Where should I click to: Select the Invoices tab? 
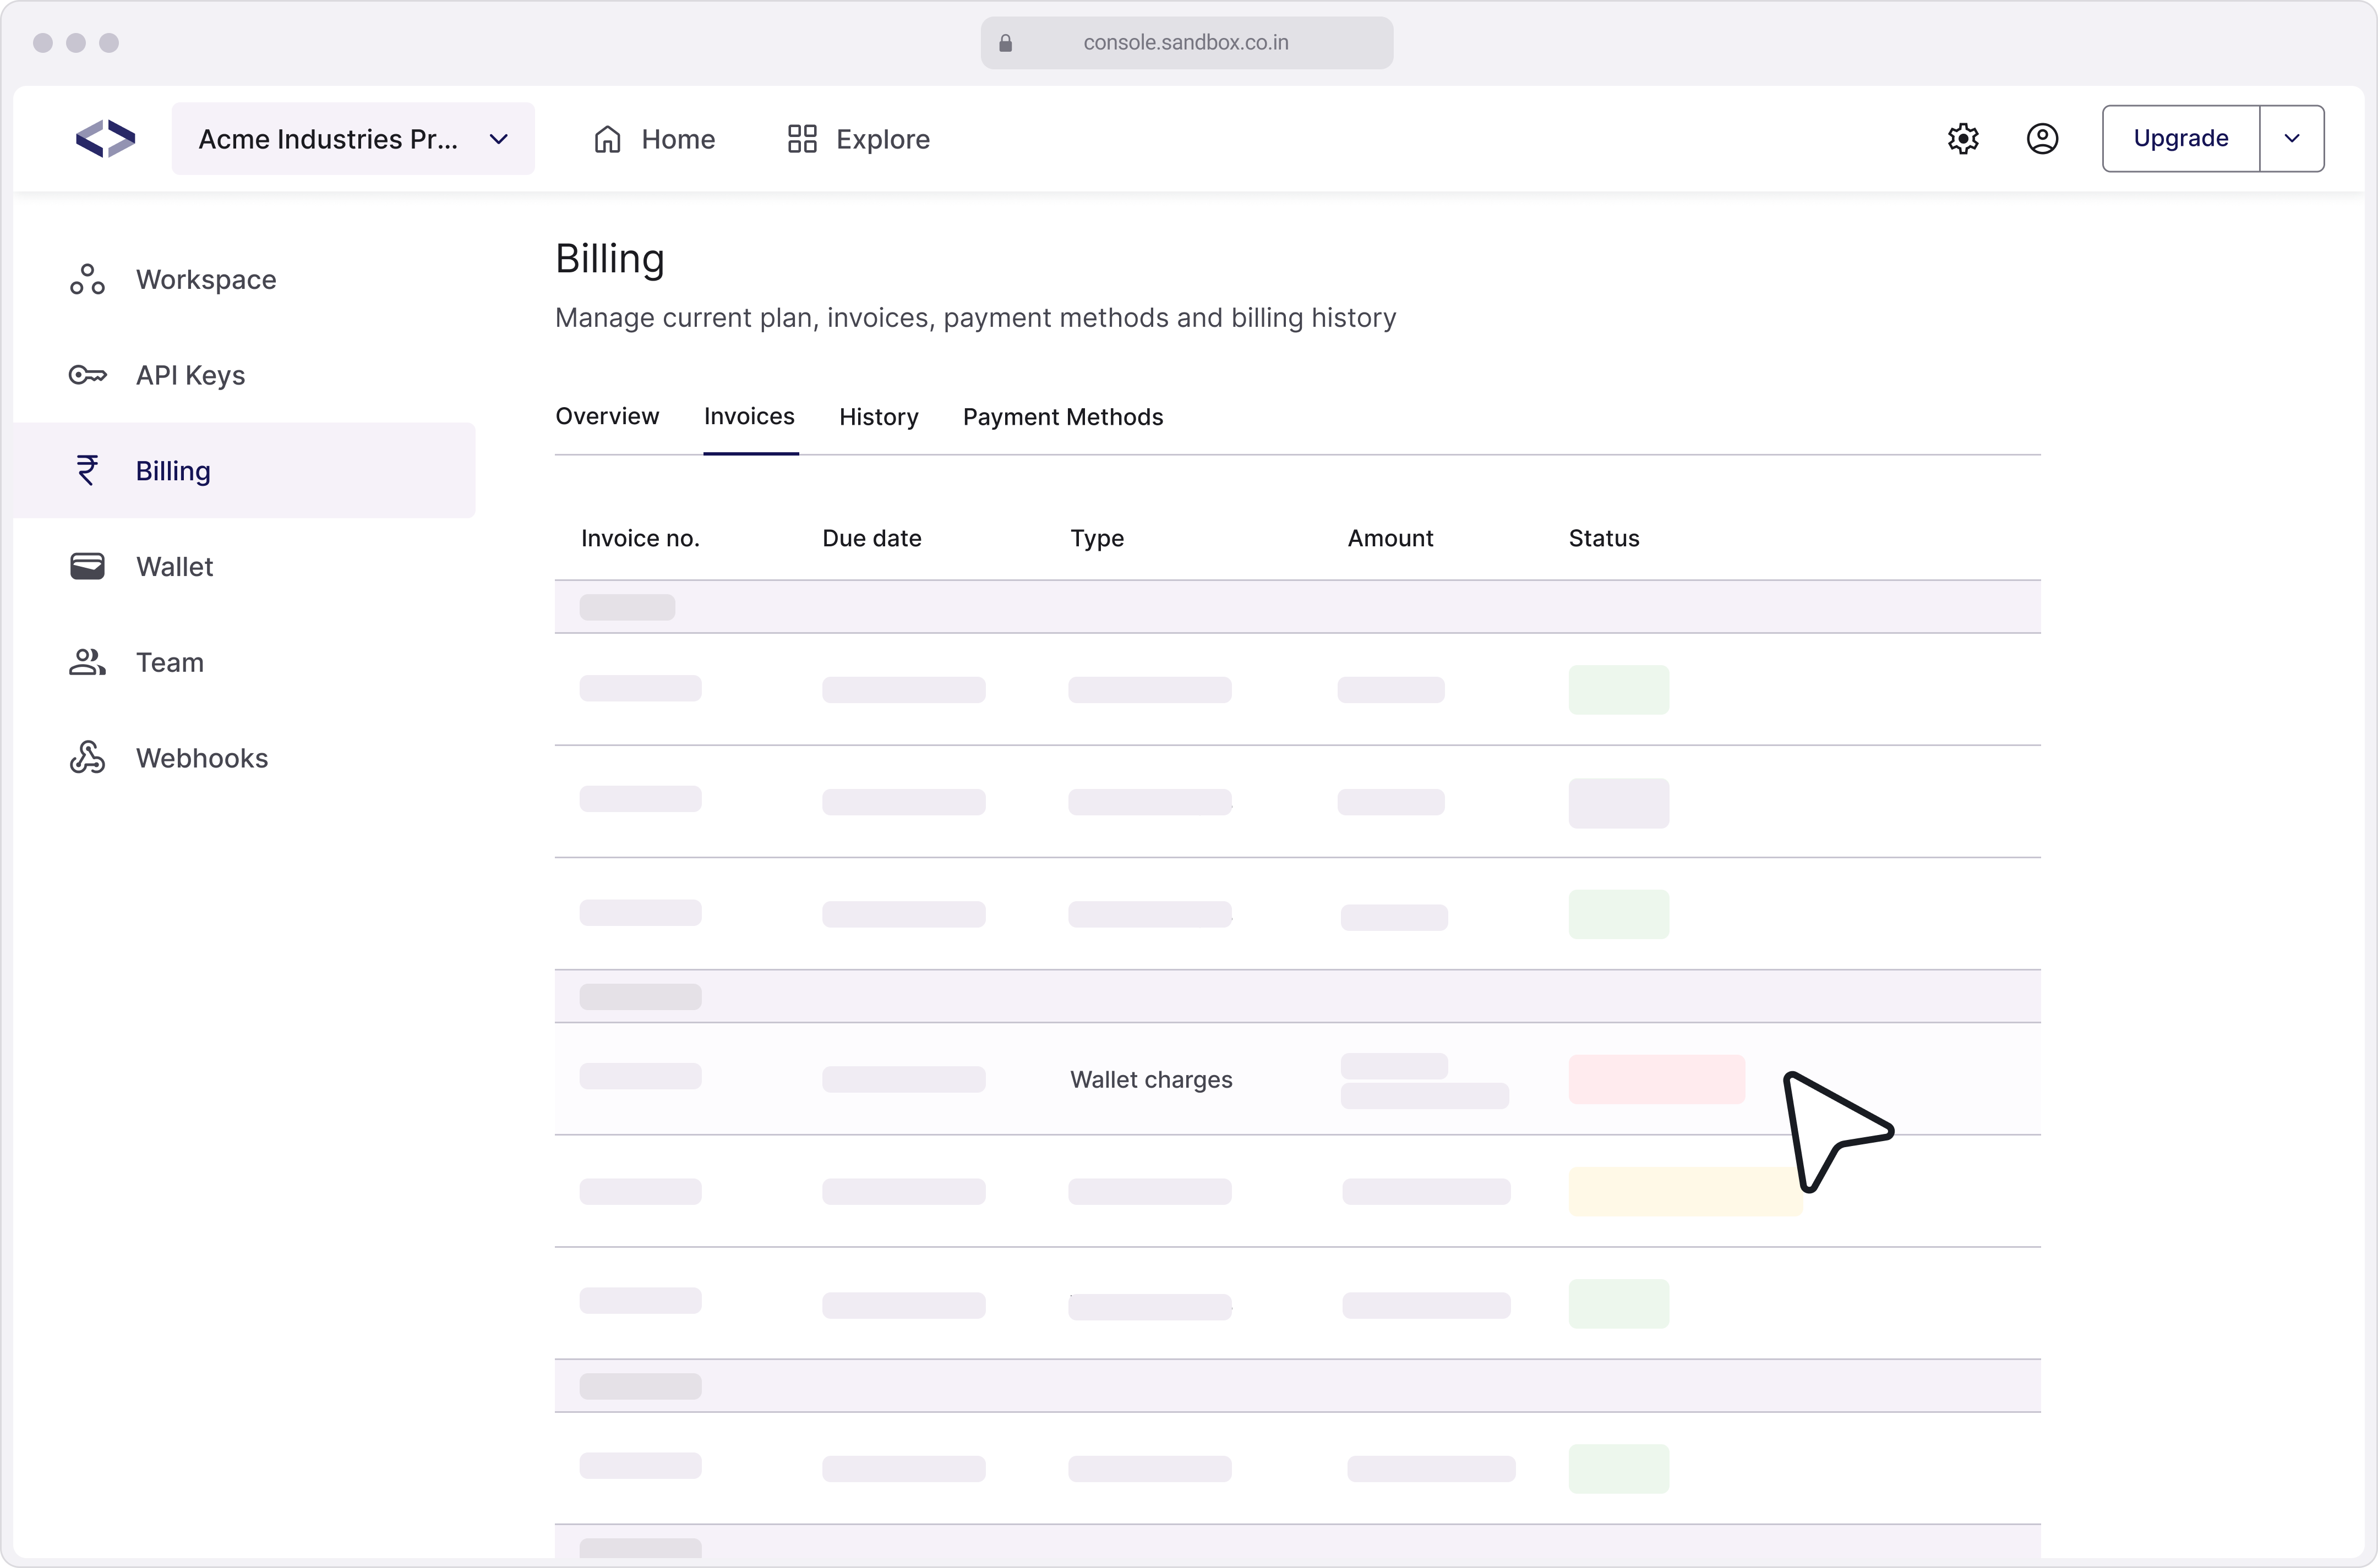coord(748,416)
